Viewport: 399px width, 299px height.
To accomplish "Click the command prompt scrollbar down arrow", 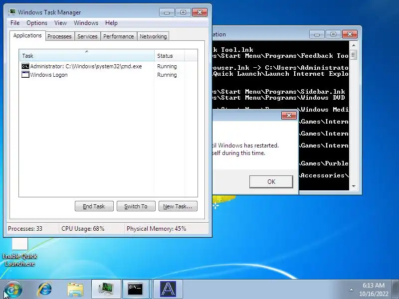I will (354, 186).
